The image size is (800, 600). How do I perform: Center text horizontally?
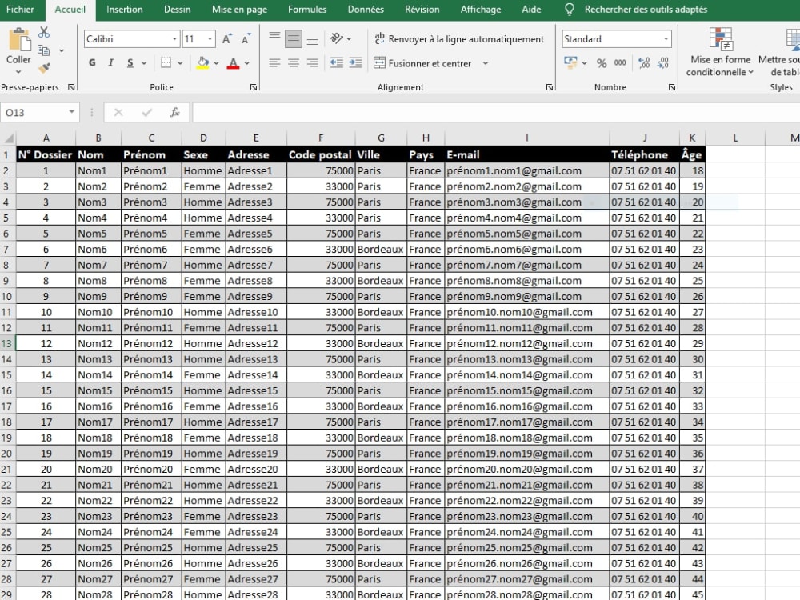tap(294, 62)
